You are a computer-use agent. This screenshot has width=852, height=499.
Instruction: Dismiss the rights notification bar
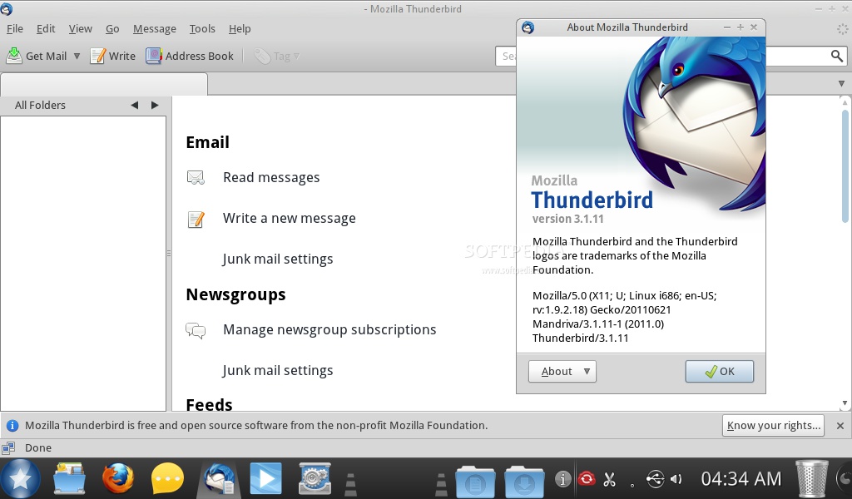[840, 426]
